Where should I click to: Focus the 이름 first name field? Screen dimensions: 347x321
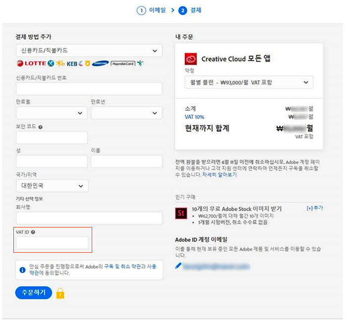pyautogui.click(x=126, y=161)
